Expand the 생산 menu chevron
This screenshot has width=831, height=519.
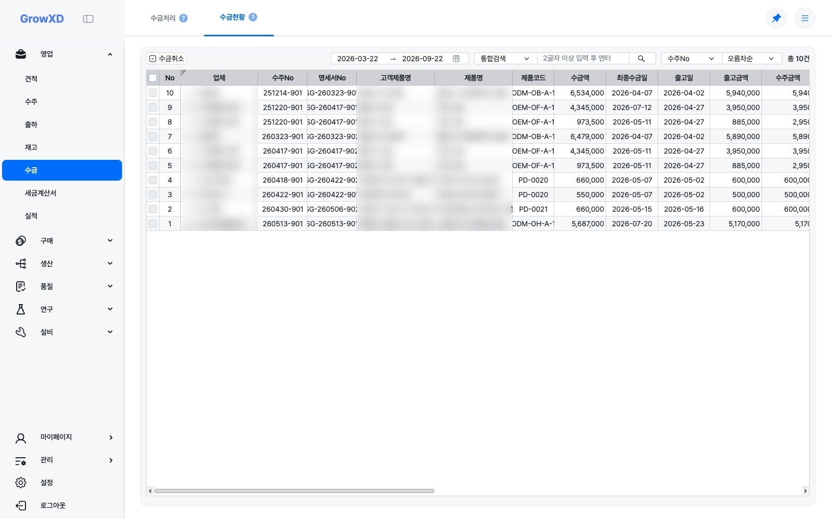(x=110, y=264)
